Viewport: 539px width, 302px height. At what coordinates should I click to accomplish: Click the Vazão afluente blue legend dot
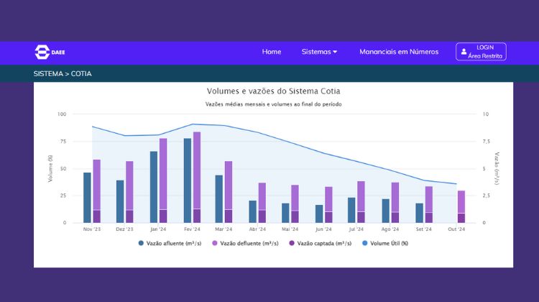142,243
